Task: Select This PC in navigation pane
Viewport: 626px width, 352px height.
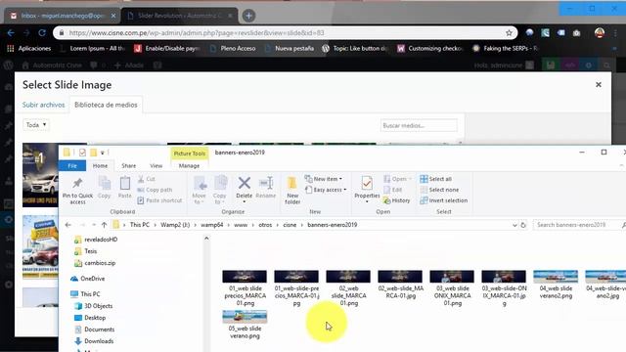Action: 85,293
